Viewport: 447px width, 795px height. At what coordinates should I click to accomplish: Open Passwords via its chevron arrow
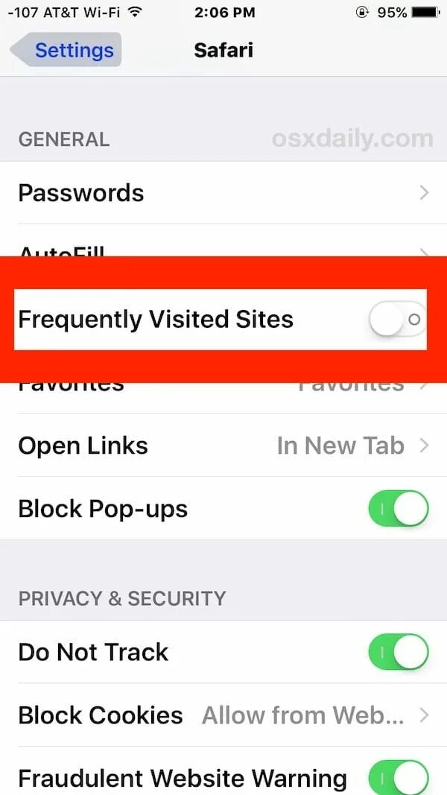[425, 193]
